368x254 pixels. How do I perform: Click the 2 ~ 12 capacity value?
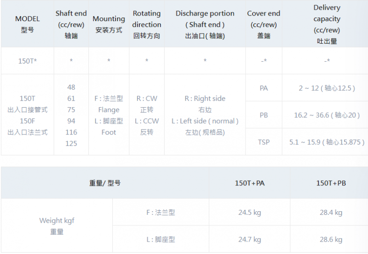click(327, 88)
